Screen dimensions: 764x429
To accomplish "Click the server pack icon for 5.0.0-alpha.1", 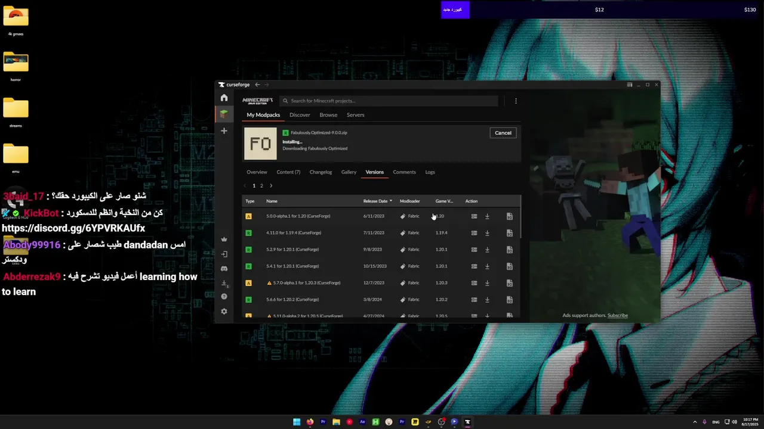I will click(474, 216).
